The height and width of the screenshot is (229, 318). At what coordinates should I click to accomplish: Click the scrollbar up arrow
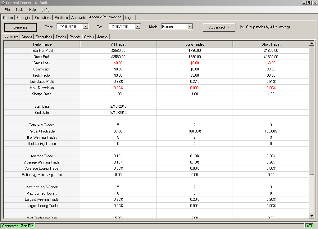[x=312, y=43]
